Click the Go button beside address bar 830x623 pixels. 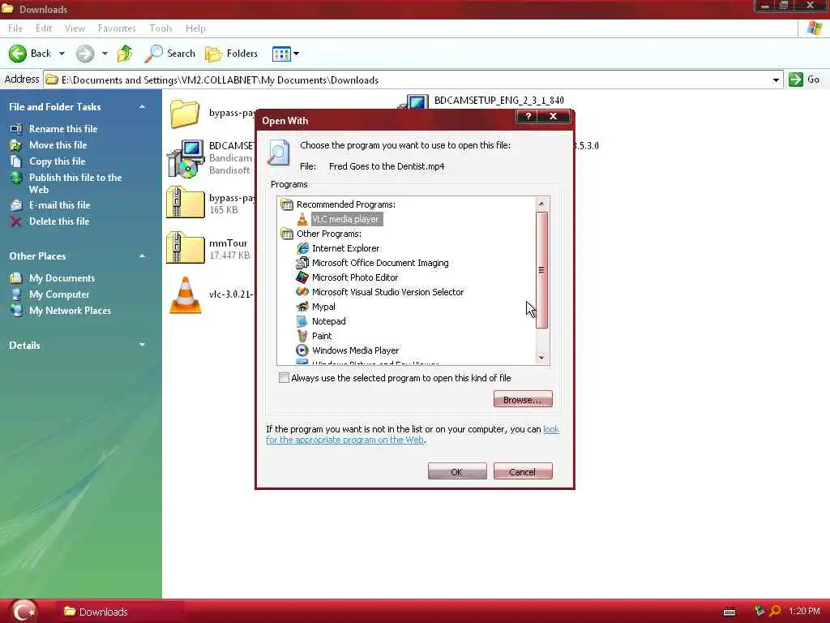[x=804, y=79]
